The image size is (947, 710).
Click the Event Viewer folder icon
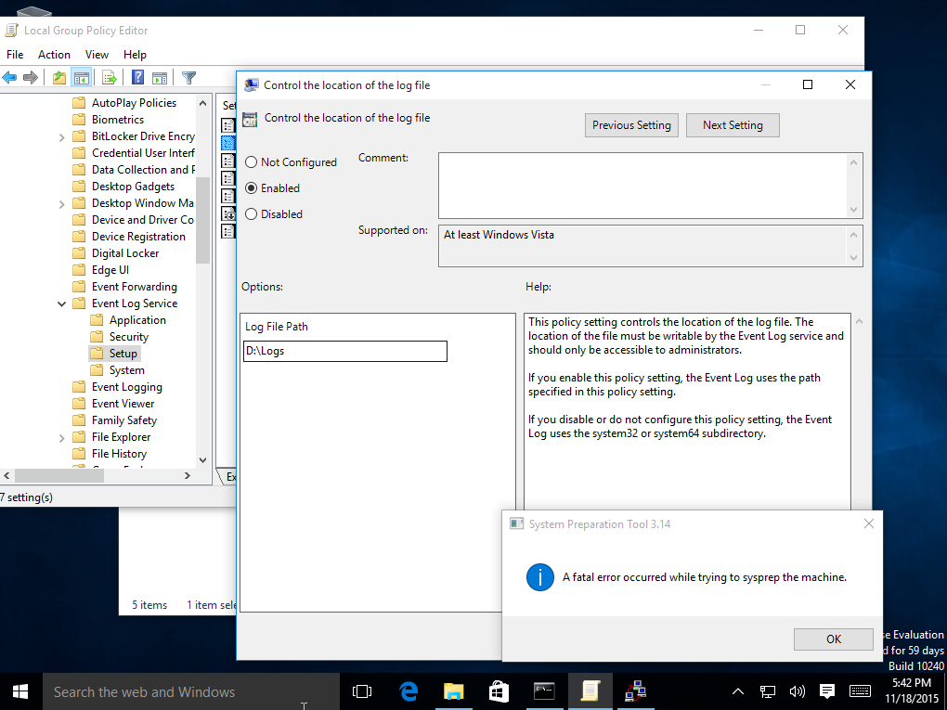(79, 404)
